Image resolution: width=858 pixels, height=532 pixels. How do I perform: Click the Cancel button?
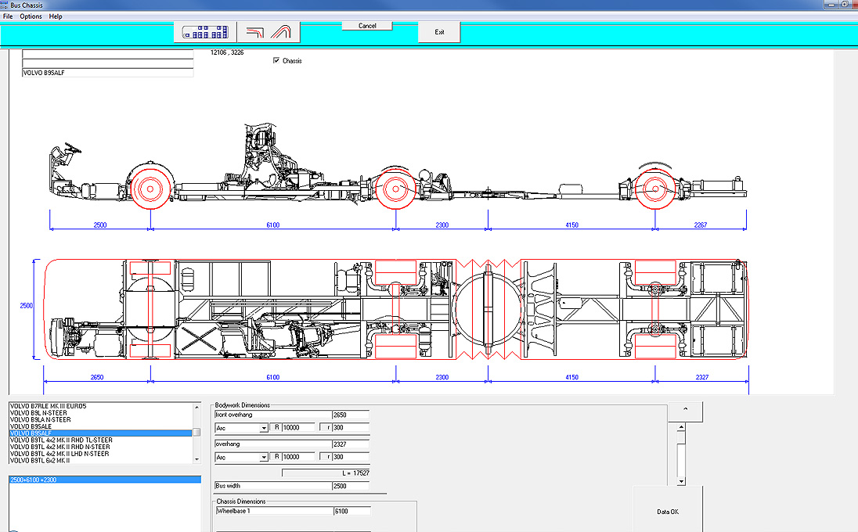click(x=367, y=26)
